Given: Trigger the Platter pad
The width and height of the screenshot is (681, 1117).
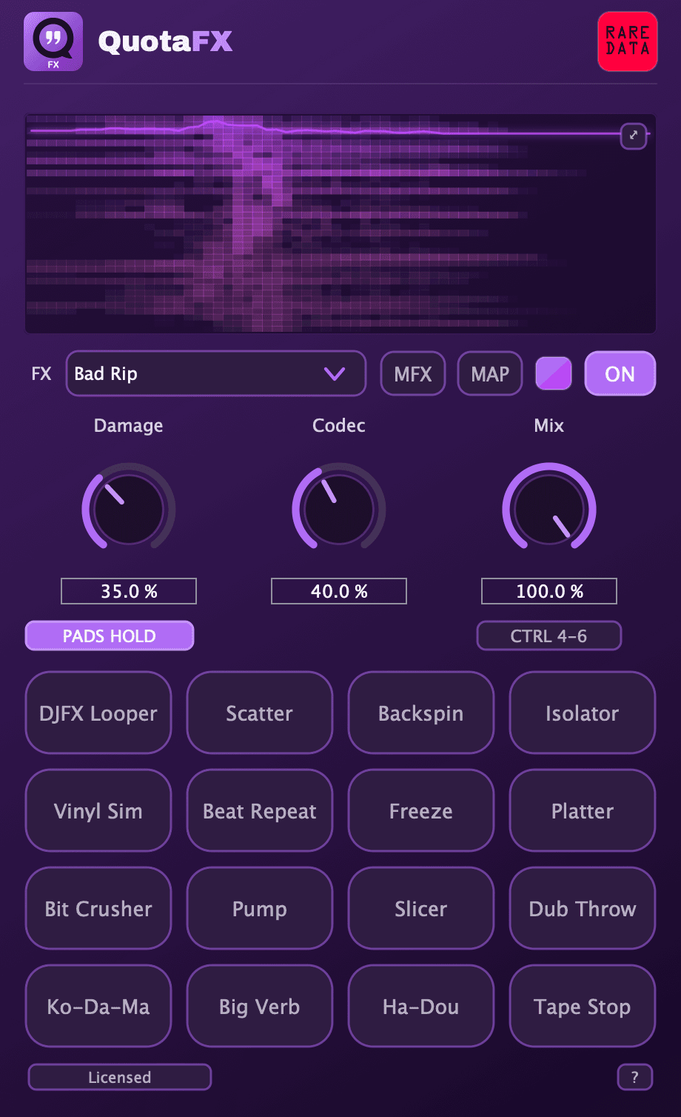Looking at the screenshot, I should click(583, 810).
